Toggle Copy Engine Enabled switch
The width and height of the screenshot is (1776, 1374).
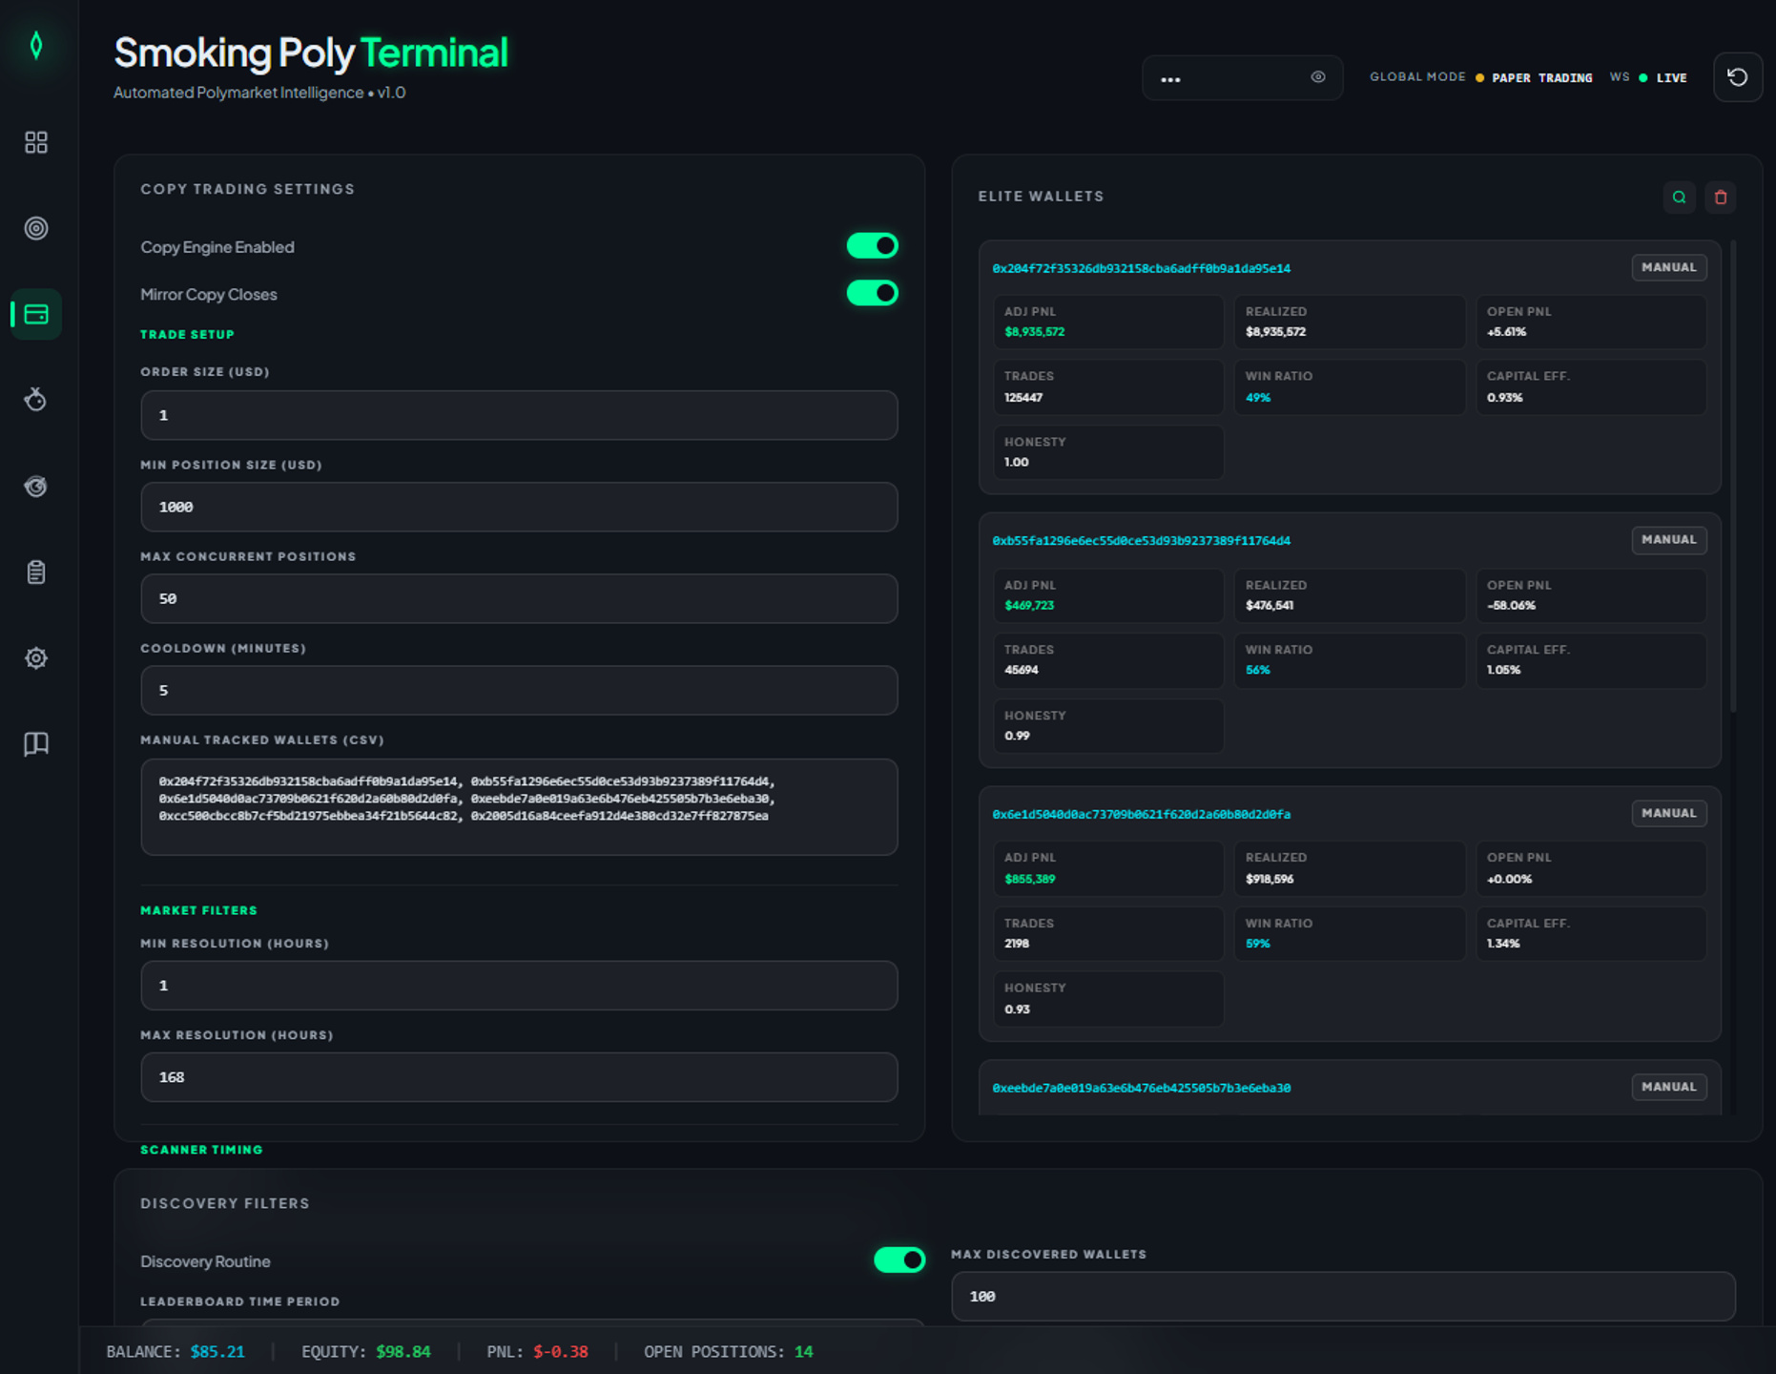point(872,246)
